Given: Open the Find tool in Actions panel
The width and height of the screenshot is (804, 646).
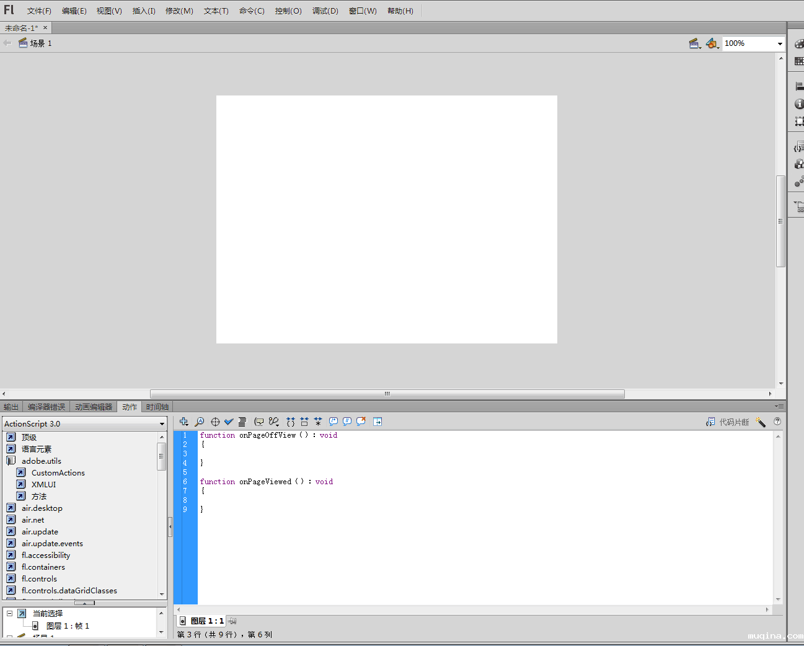Looking at the screenshot, I should point(200,422).
